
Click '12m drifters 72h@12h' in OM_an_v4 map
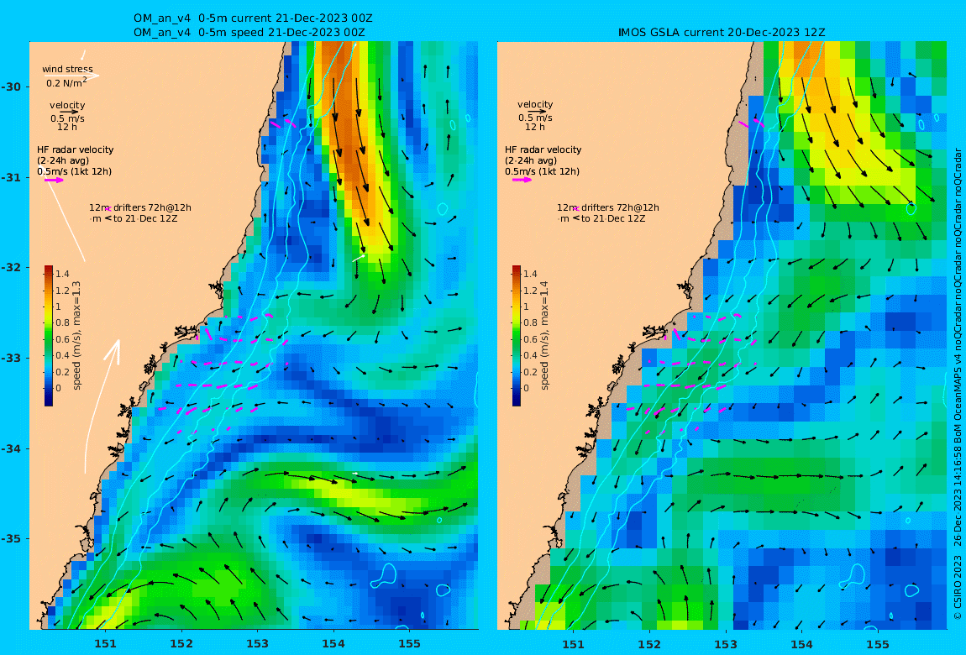(x=140, y=207)
